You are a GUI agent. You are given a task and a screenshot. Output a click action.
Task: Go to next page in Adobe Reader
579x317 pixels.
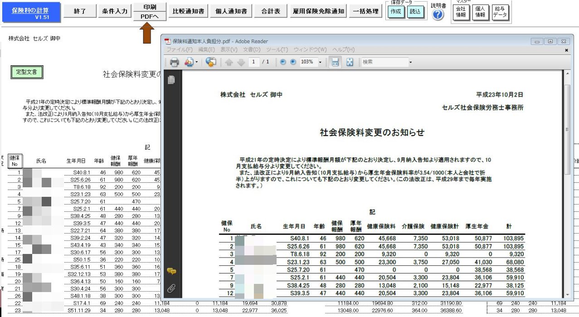241,63
